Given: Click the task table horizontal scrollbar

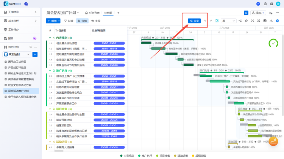Looking at the screenshot, I should click(x=59, y=151).
